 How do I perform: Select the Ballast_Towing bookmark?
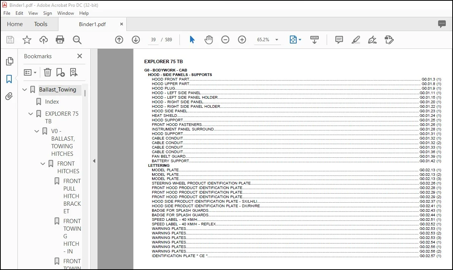pos(58,90)
